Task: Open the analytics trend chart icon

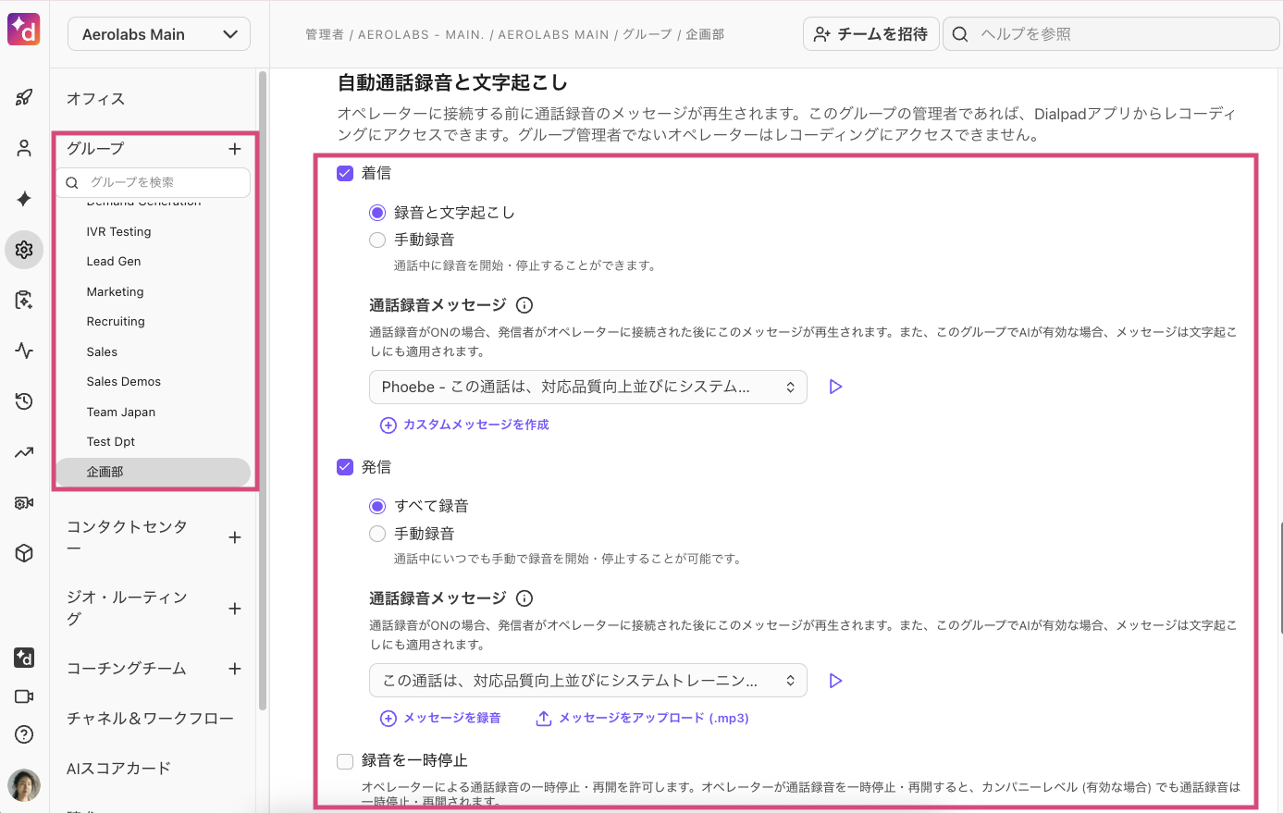Action: pos(24,451)
